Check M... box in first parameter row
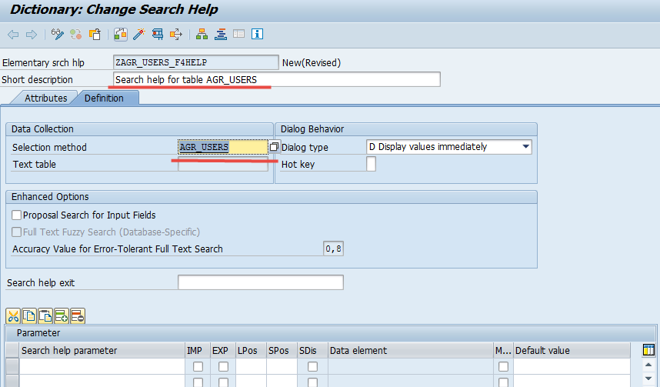 tap(503, 367)
